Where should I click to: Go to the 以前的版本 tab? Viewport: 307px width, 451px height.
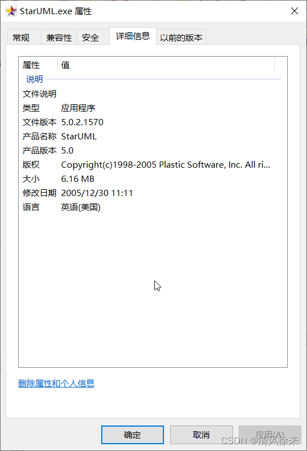(x=181, y=37)
